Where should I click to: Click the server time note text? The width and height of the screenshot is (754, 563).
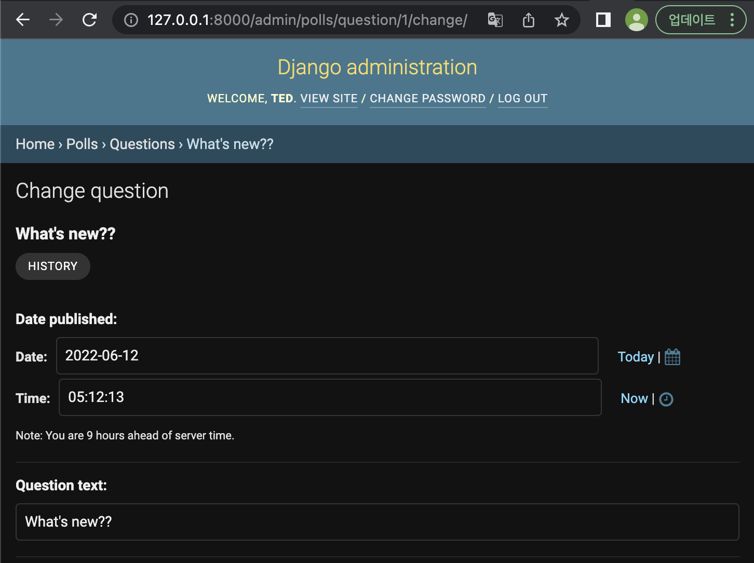125,435
